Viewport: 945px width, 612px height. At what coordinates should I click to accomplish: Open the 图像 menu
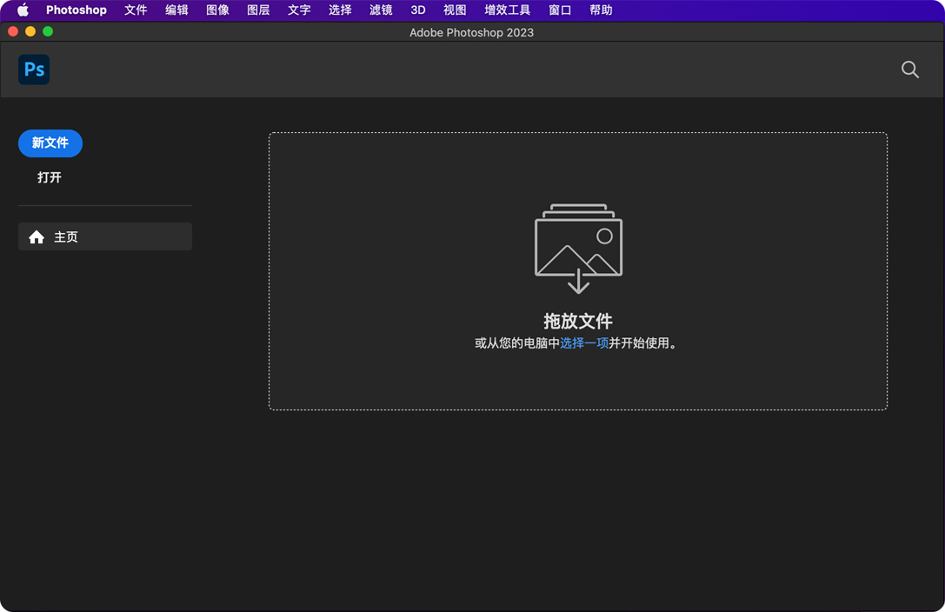click(217, 10)
